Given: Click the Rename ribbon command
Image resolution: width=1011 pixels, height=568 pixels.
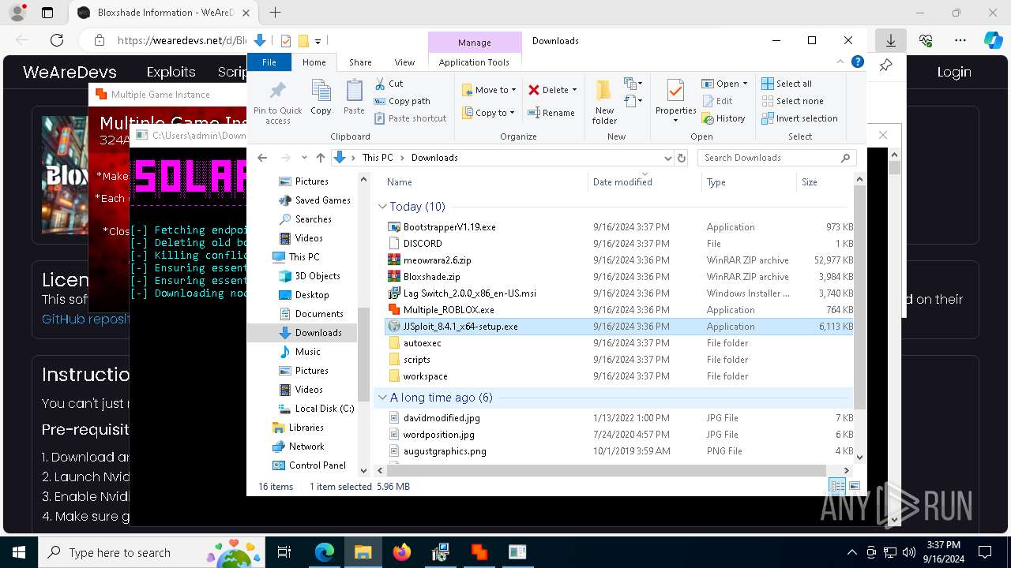Looking at the screenshot, I should click(x=551, y=113).
